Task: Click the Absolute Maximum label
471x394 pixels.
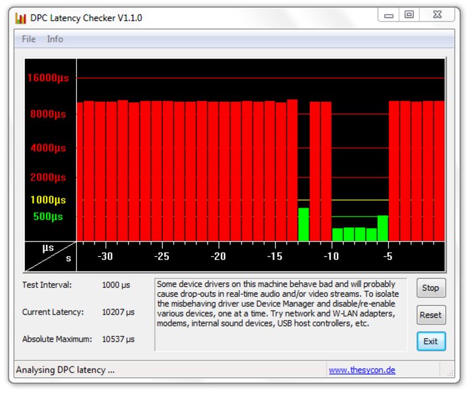Action: pos(57,339)
